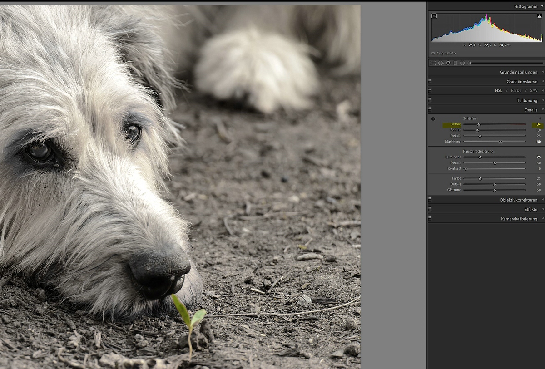Switch to the S/W tab

coord(534,91)
